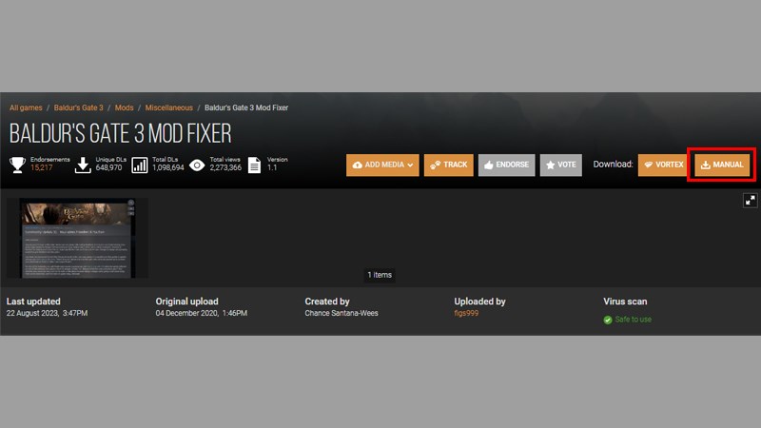The image size is (761, 428).
Task: Open the Miscellaneous category breadcrumb
Action: pyautogui.click(x=169, y=107)
